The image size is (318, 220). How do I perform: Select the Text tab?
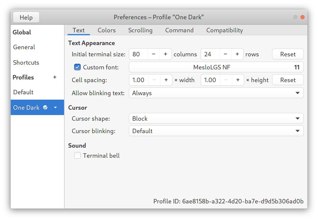click(79, 30)
